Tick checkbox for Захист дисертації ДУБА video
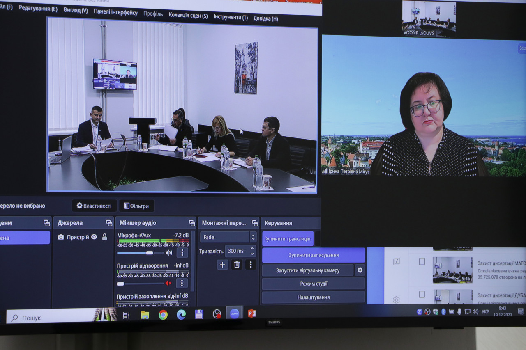526x350 pixels. (422, 294)
